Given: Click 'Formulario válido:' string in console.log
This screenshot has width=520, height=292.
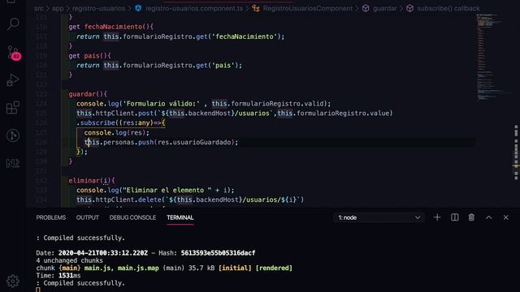Looking at the screenshot, I should tap(162, 104).
